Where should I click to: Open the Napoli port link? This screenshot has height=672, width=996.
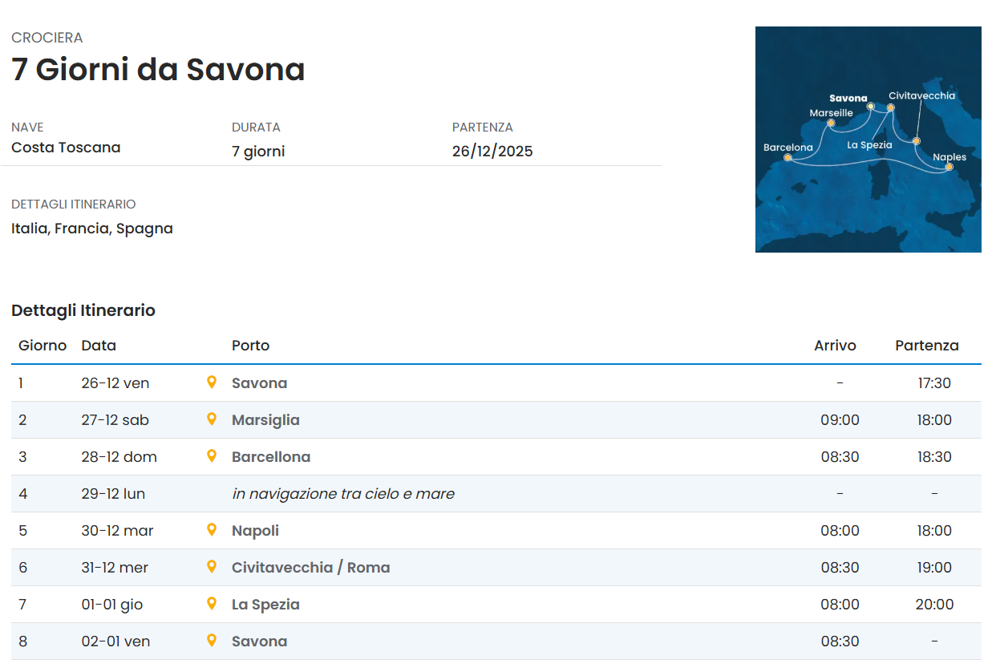pos(255,531)
